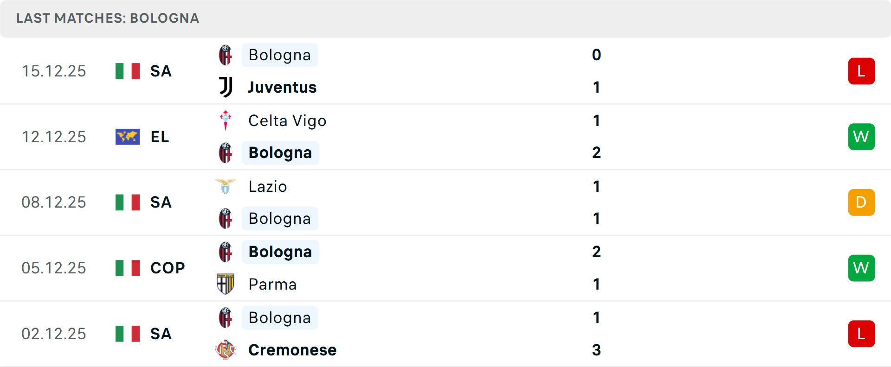The image size is (891, 367).
Task: Click the Lazio eagle crest icon
Action: tap(226, 186)
